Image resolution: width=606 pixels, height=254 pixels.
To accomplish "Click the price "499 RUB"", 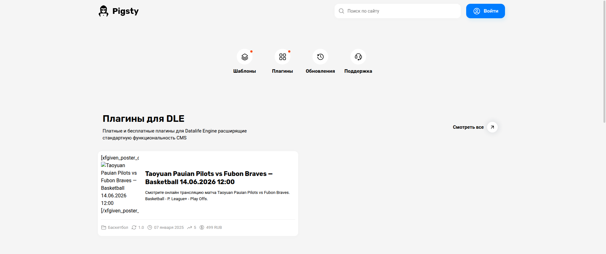I will point(214,228).
